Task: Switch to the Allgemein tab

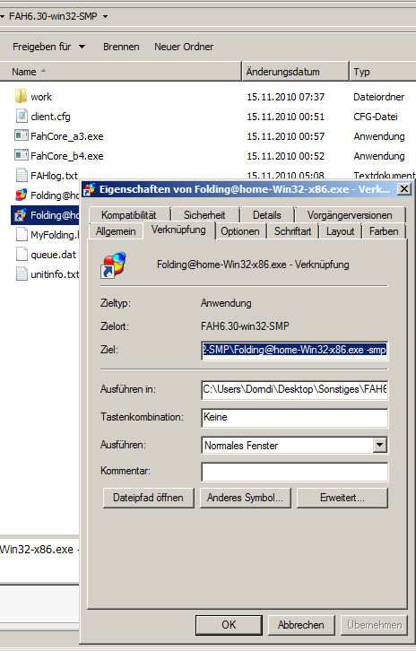Action: click(116, 231)
